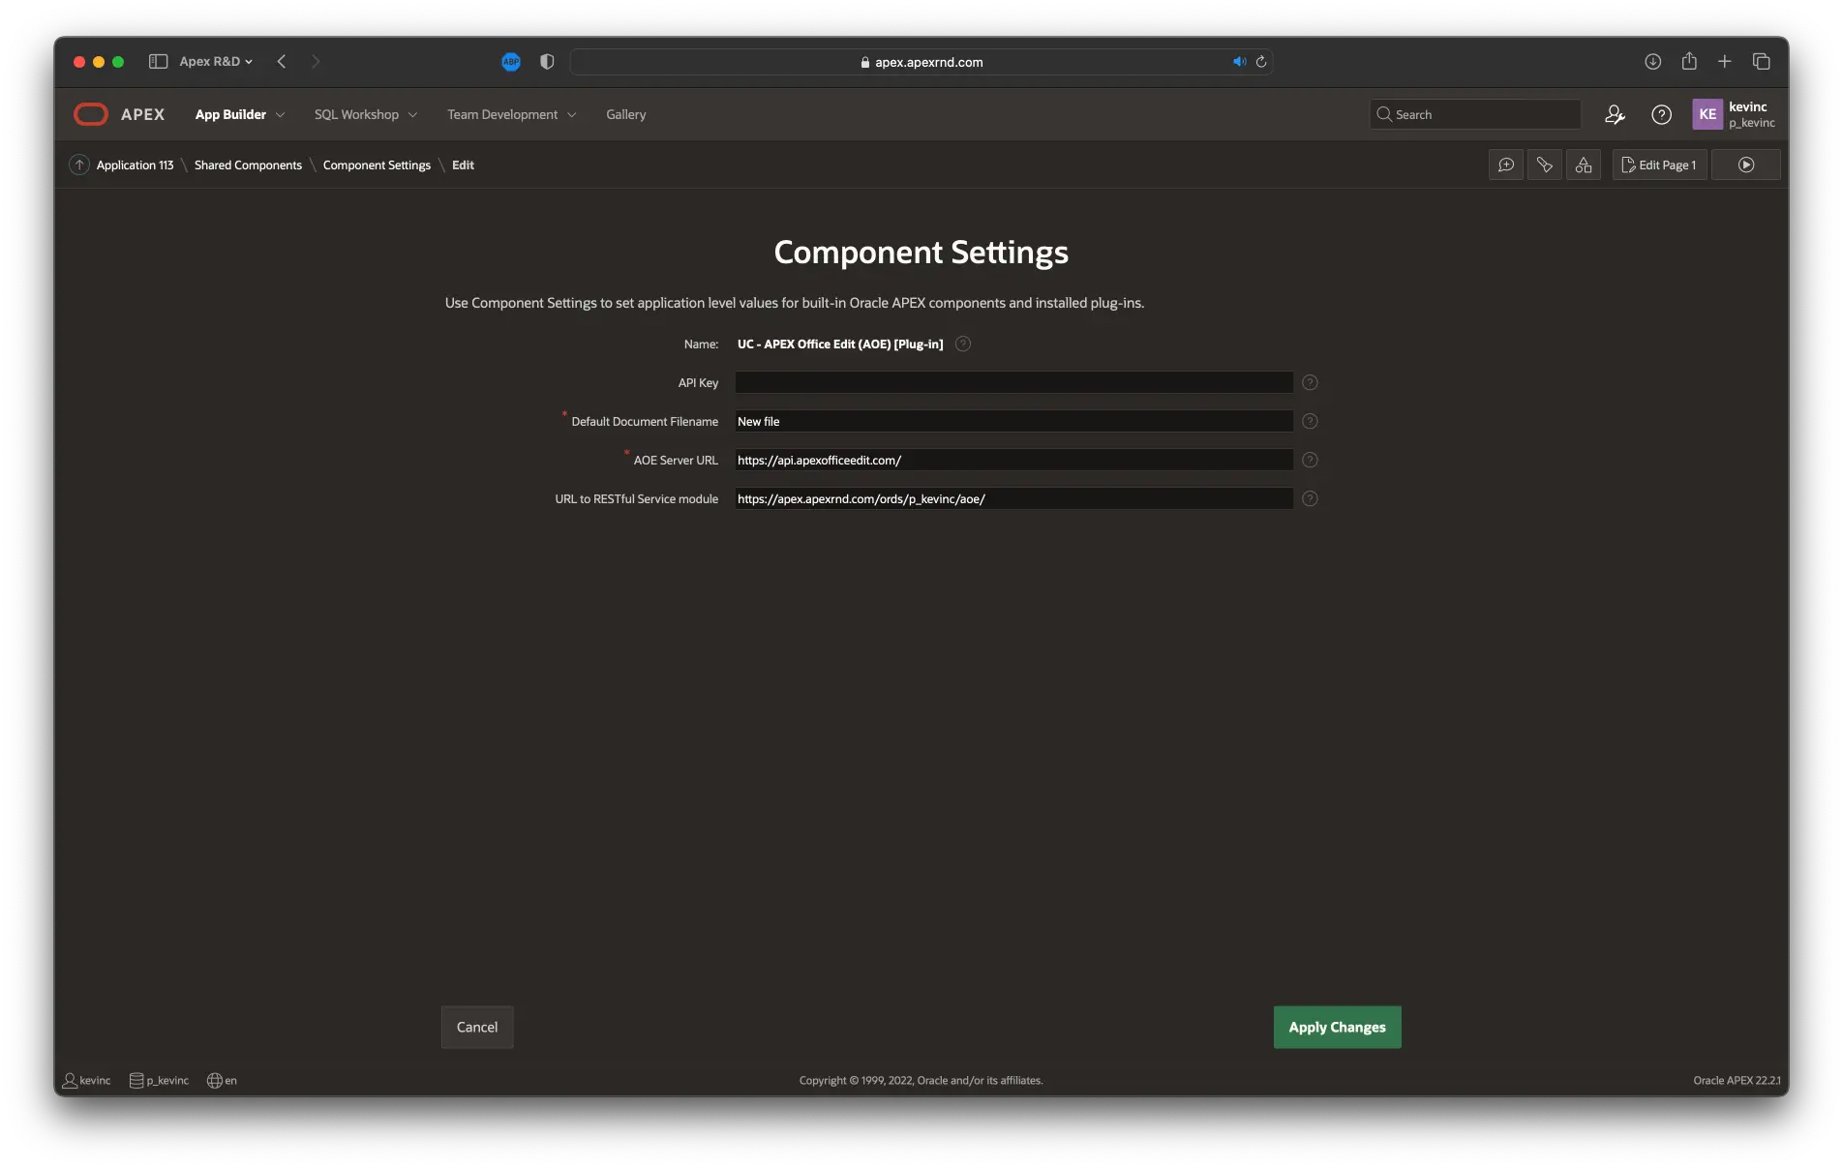This screenshot has width=1843, height=1168.
Task: Click the Apply Changes button
Action: click(x=1337, y=1027)
